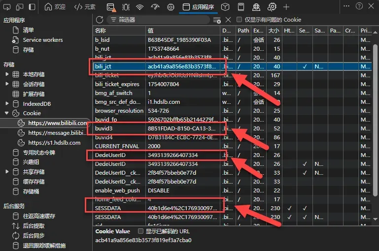This screenshot has width=379, height=251.
Task: Sort by 名称 column header
Action: (x=119, y=31)
